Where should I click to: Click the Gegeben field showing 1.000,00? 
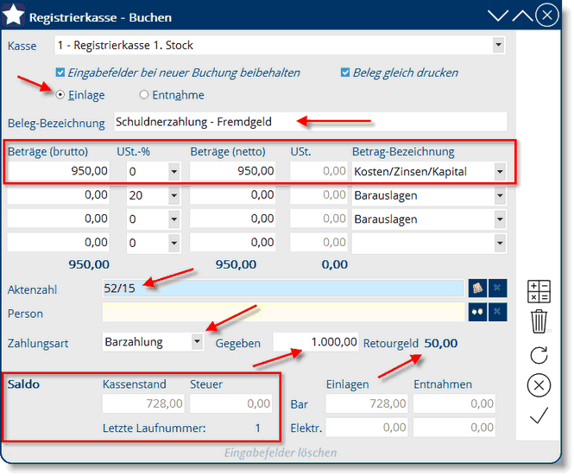coord(316,342)
